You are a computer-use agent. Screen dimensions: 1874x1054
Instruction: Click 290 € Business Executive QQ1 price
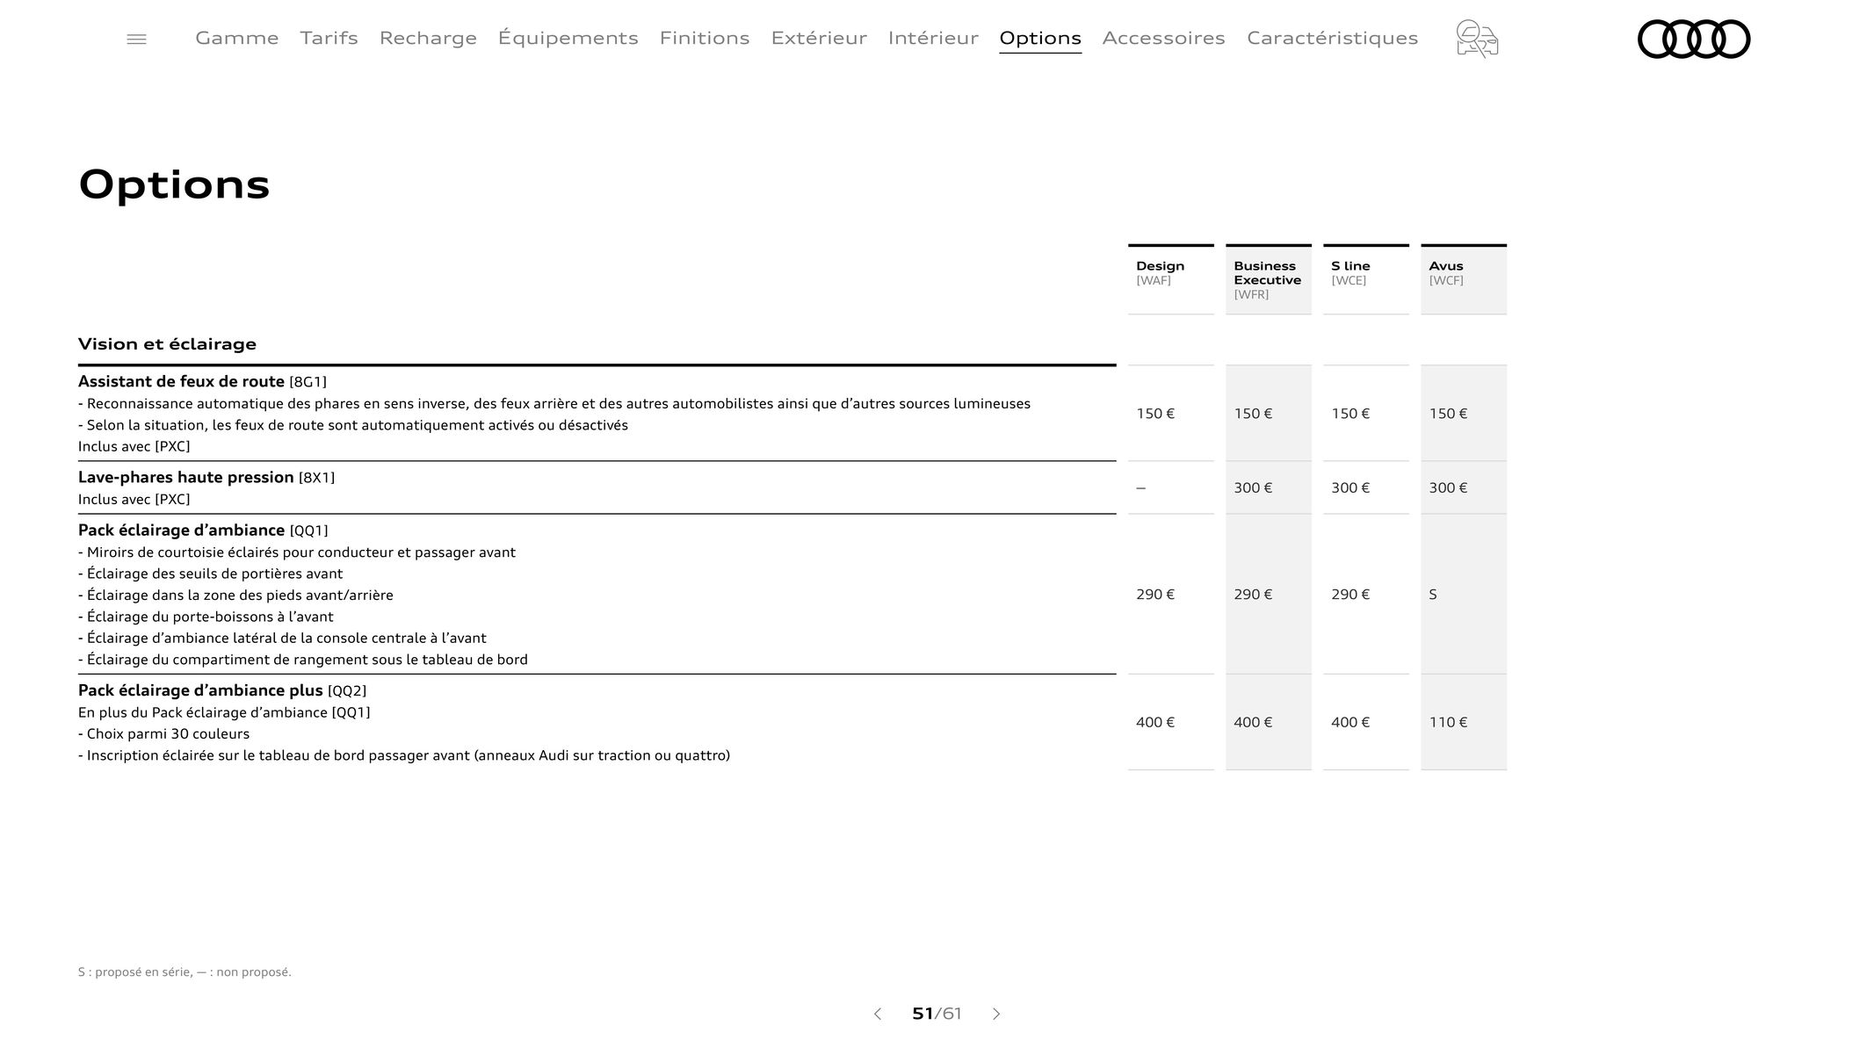click(x=1253, y=595)
